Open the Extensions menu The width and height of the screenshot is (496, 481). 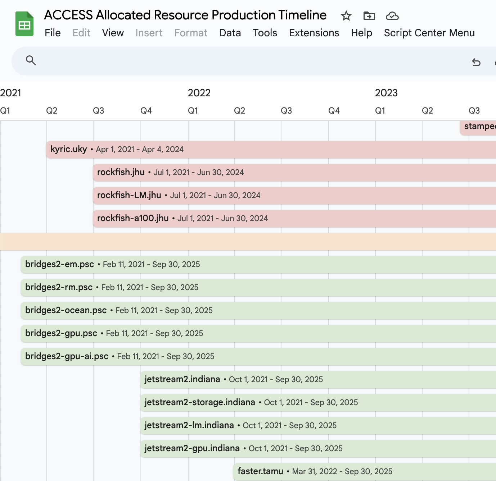tap(314, 33)
